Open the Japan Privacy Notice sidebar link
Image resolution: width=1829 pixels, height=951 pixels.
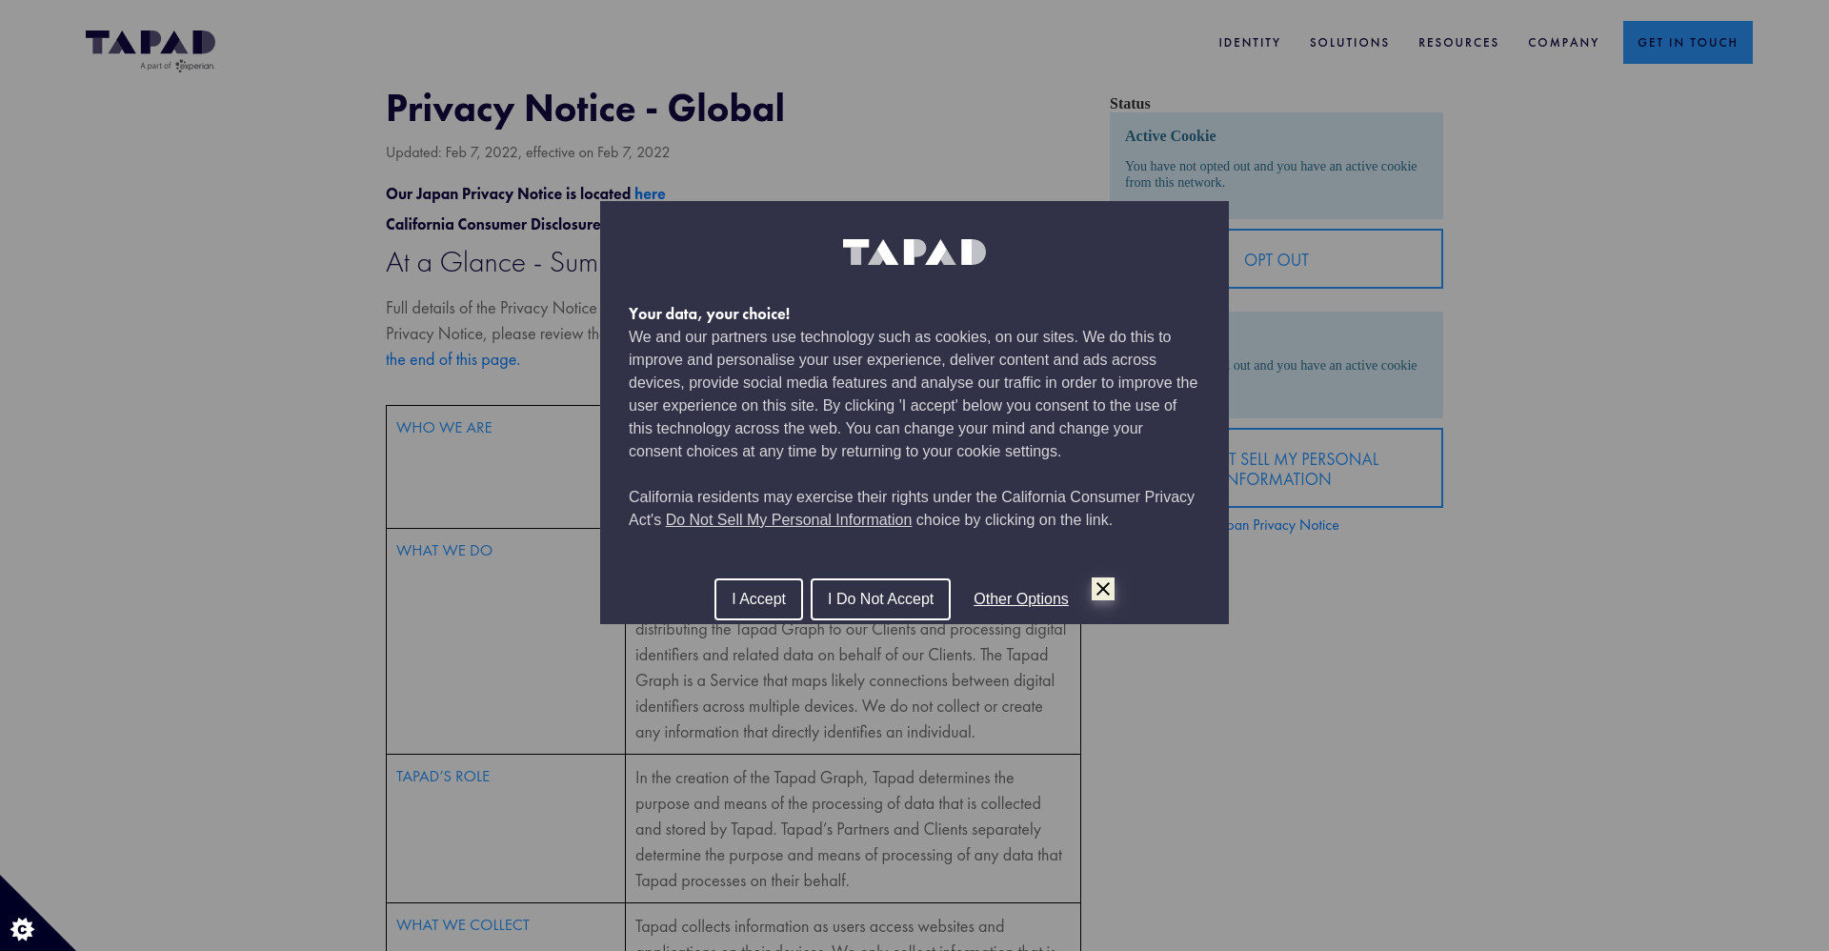1283,525
